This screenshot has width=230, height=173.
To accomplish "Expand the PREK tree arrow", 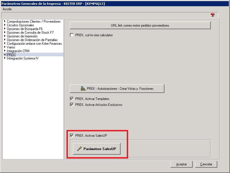I will [5, 54].
